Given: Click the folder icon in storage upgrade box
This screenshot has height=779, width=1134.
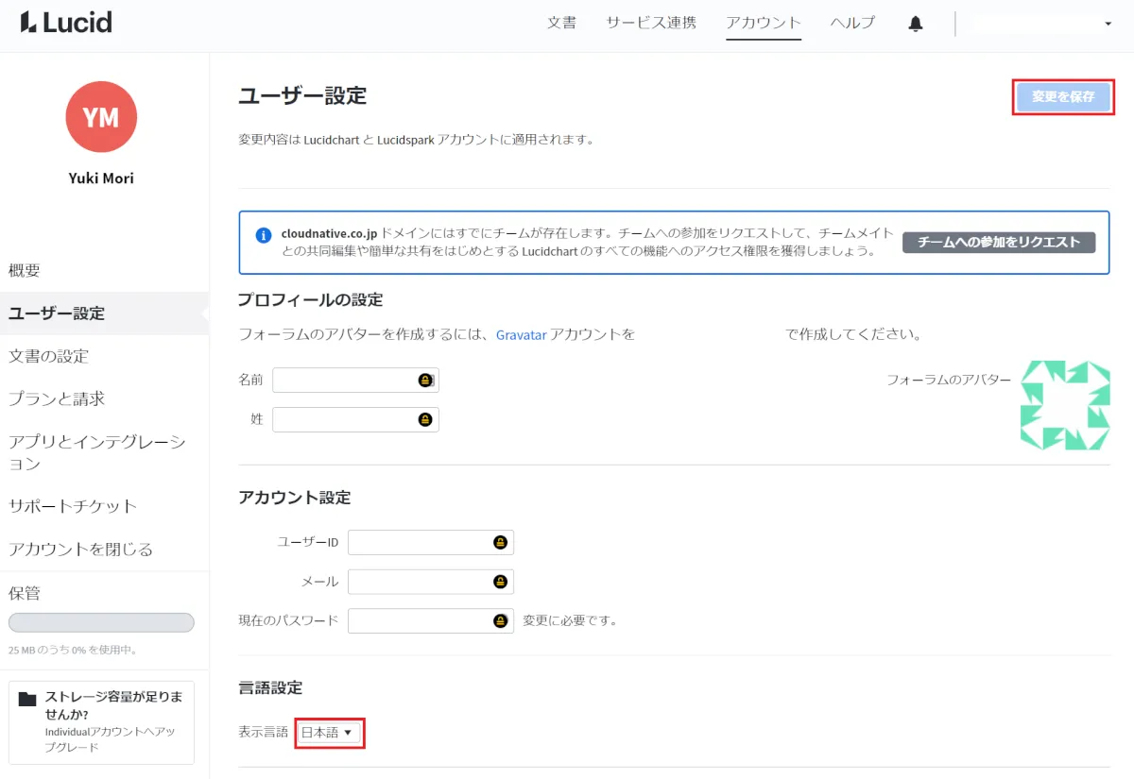Looking at the screenshot, I should point(27,699).
